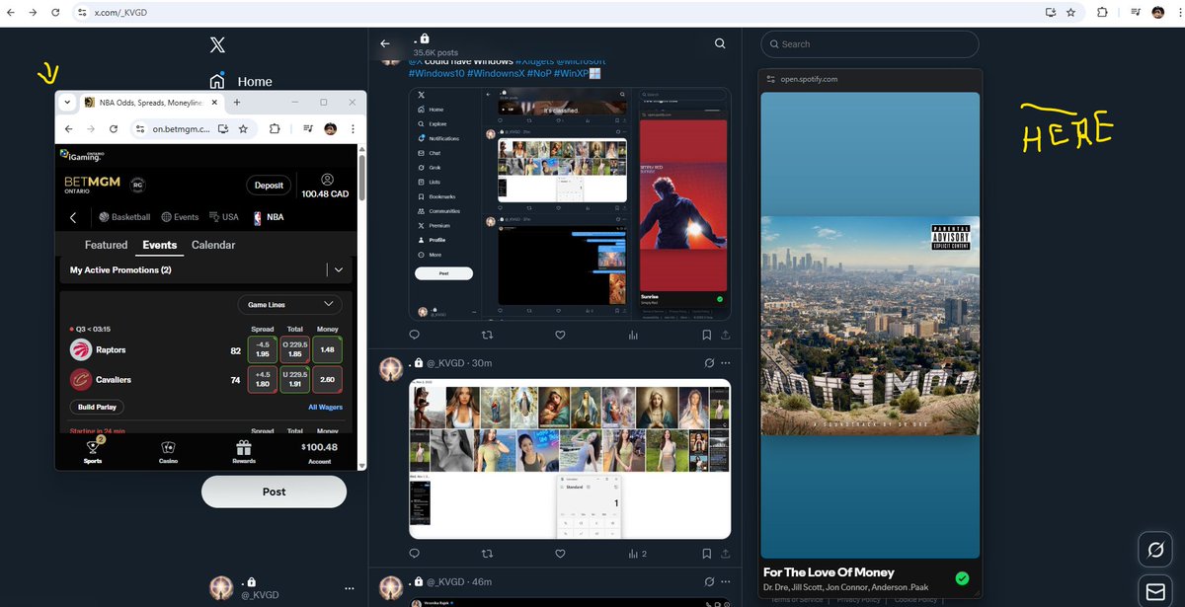Screen dimensions: 1185x607
Task: Open the For The Love Of Money title
Action: 829,571
